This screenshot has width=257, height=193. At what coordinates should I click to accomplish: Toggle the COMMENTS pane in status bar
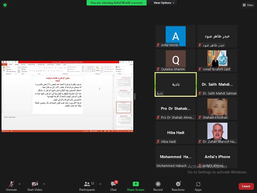[x=94, y=131]
